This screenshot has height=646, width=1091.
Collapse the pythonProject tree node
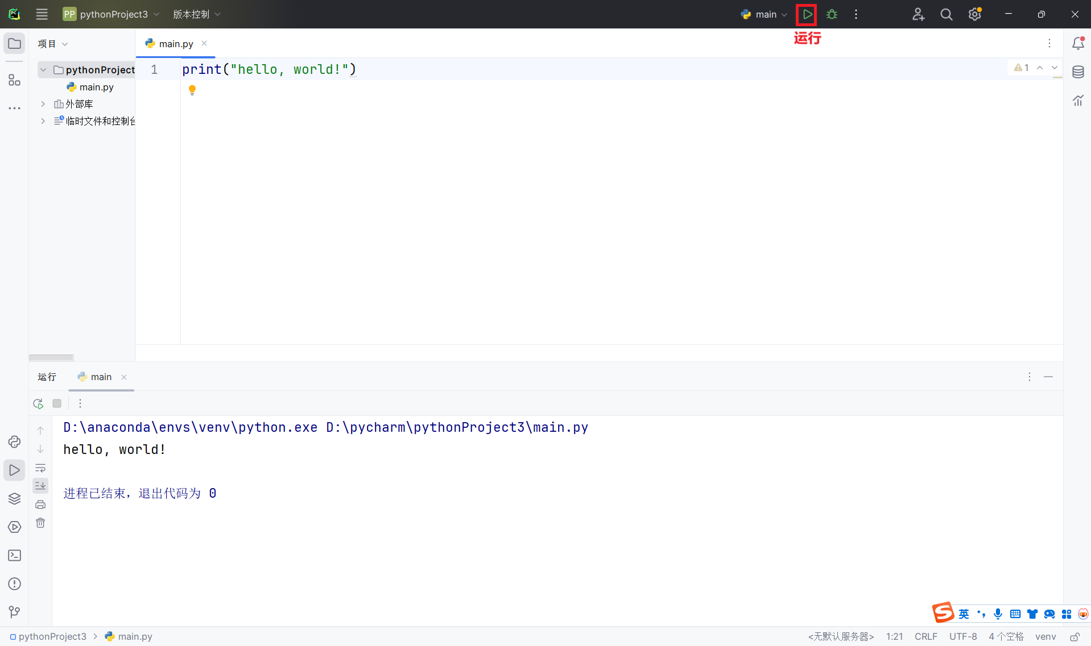tap(43, 70)
